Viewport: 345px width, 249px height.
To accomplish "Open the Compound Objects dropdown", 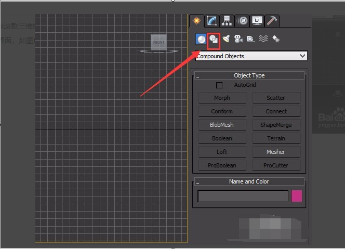I will pyautogui.click(x=251, y=56).
